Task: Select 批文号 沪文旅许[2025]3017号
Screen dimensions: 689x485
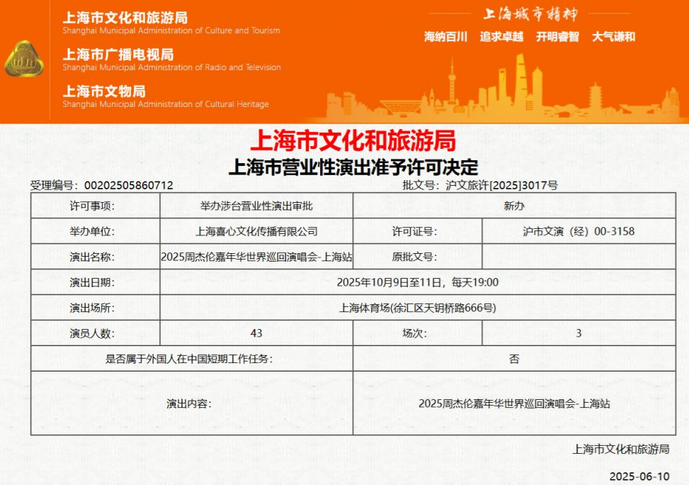Action: point(480,185)
